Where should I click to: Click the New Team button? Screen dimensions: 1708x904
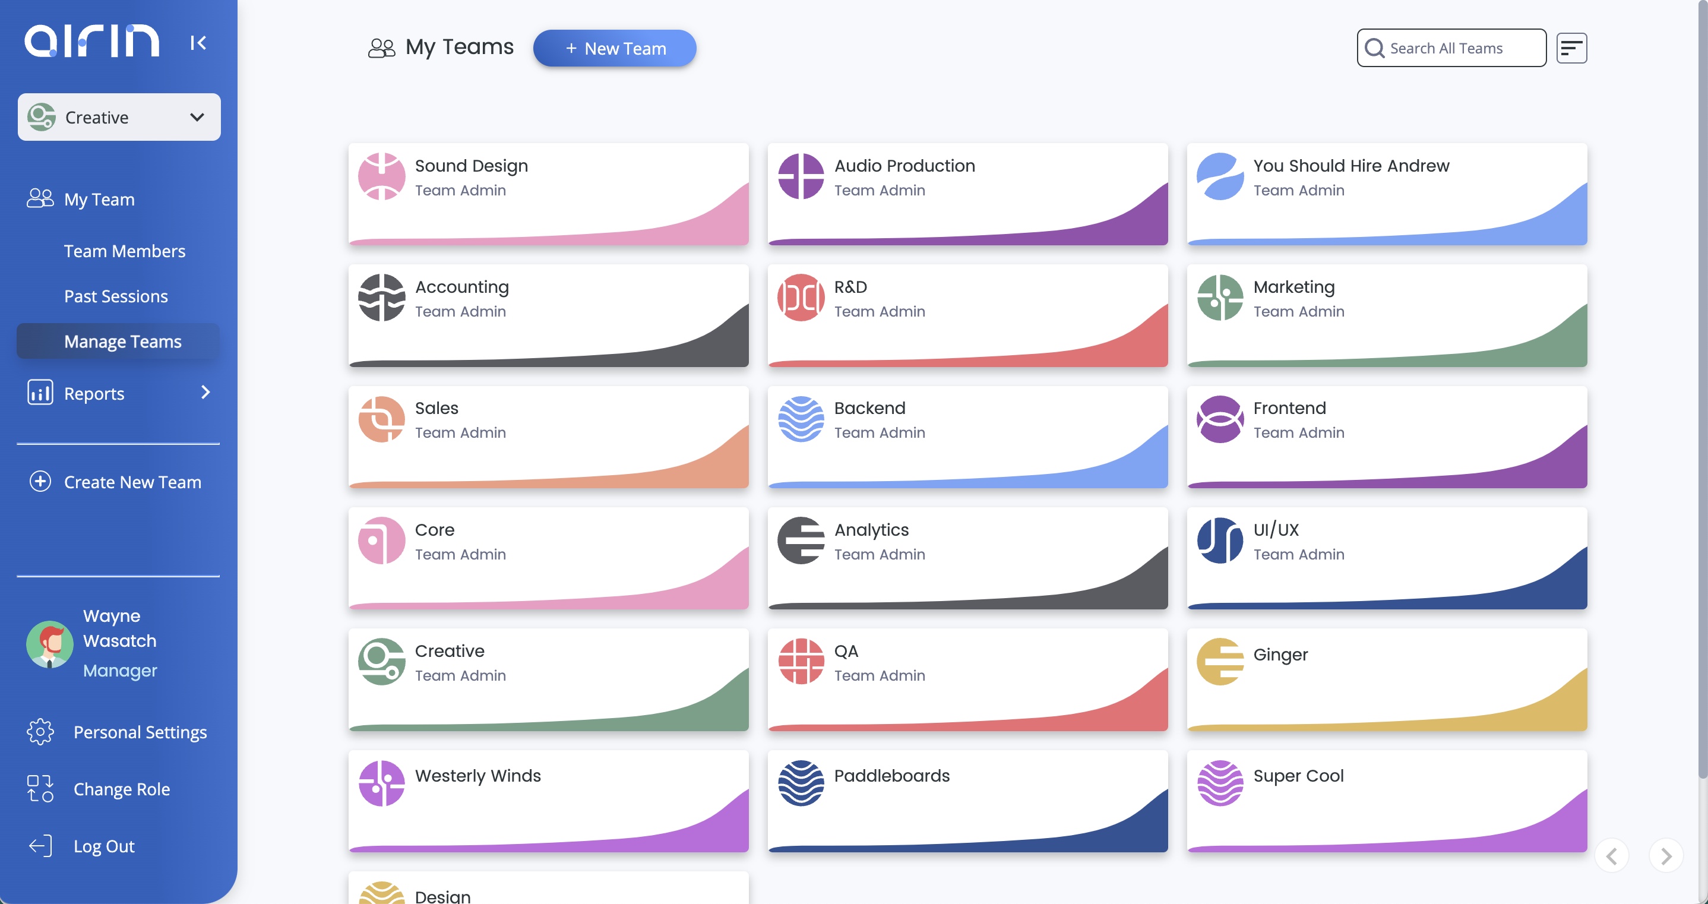614,48
